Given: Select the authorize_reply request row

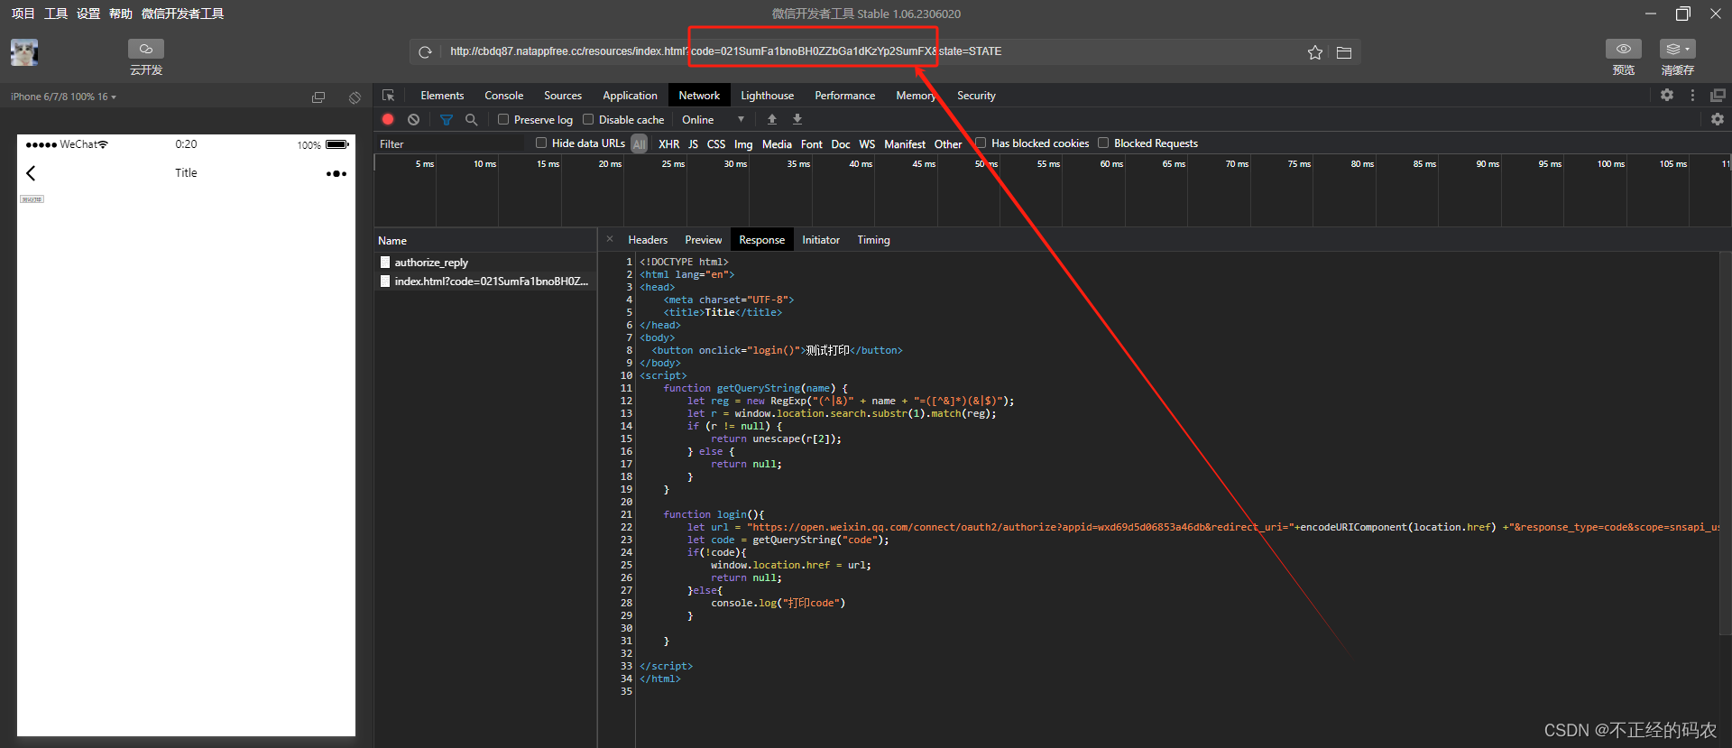Looking at the screenshot, I should (485, 262).
